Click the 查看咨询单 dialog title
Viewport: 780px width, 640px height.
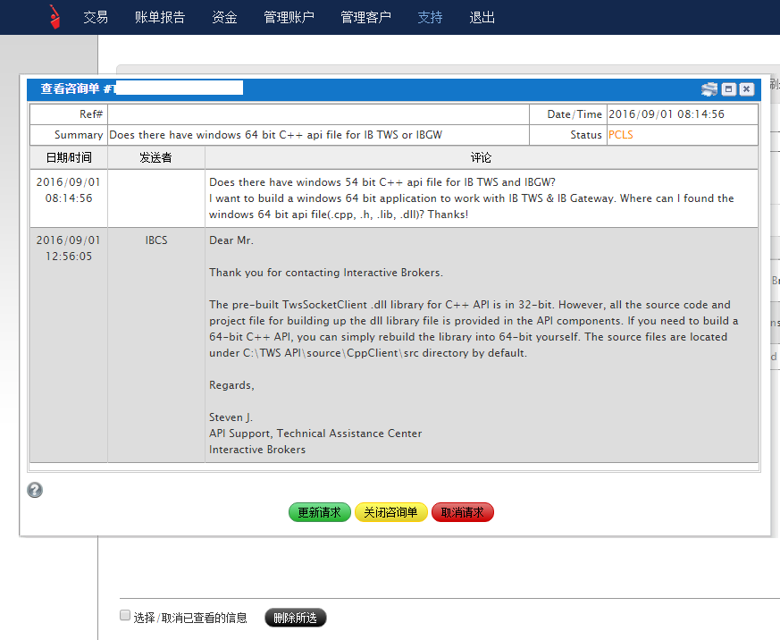[x=71, y=88]
